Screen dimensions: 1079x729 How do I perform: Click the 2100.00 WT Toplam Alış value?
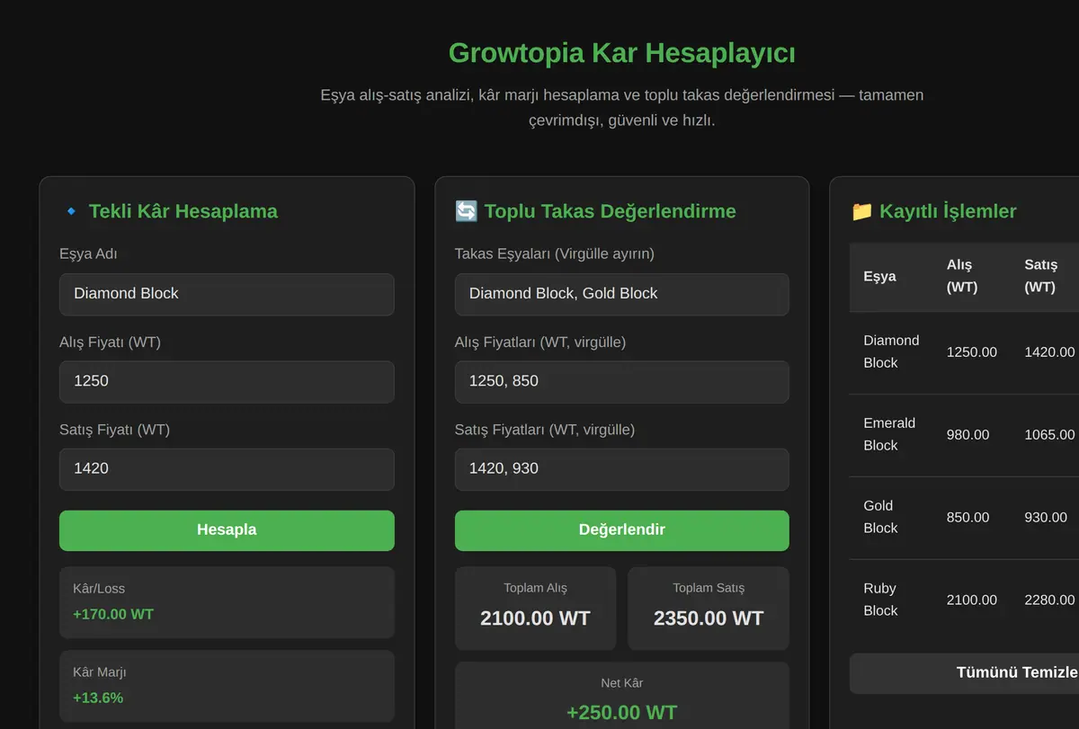point(536,618)
